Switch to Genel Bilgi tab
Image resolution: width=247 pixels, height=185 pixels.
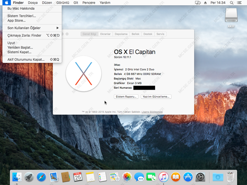(89, 34)
